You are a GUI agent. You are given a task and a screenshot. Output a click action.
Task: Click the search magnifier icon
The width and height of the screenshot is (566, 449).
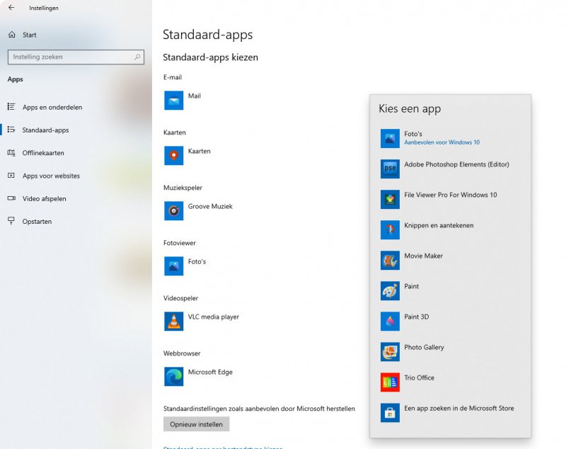click(x=137, y=57)
